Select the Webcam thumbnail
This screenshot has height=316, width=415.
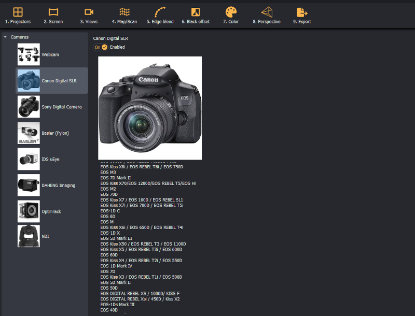tap(29, 54)
